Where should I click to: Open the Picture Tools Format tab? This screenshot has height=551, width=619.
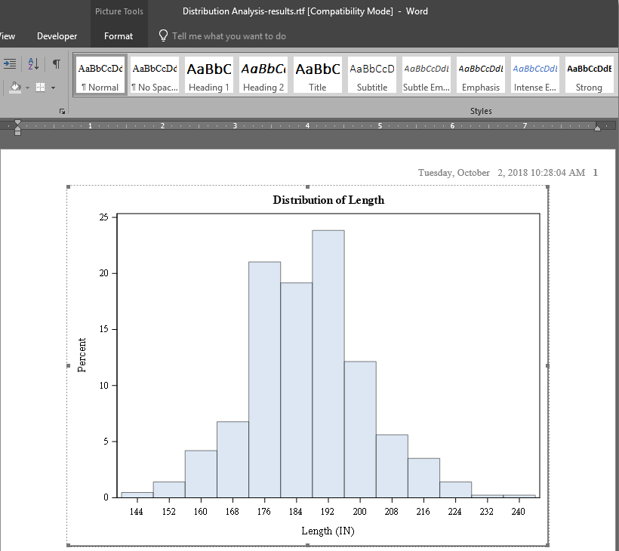(x=119, y=36)
